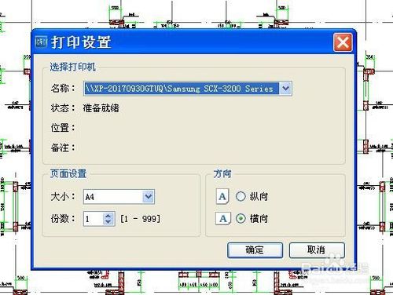Click the 方向 group label
Image resolution: width=393 pixels, height=295 pixels.
coord(222,173)
